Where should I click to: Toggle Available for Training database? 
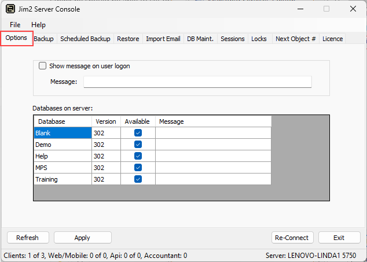138,179
